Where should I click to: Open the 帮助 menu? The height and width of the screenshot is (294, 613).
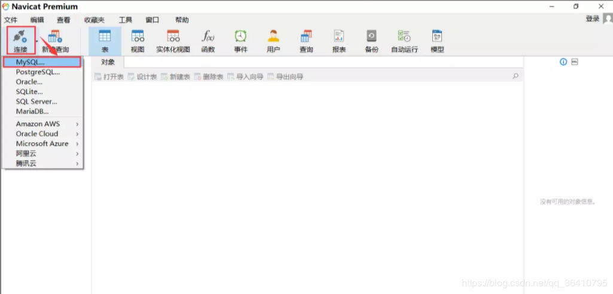coord(182,20)
